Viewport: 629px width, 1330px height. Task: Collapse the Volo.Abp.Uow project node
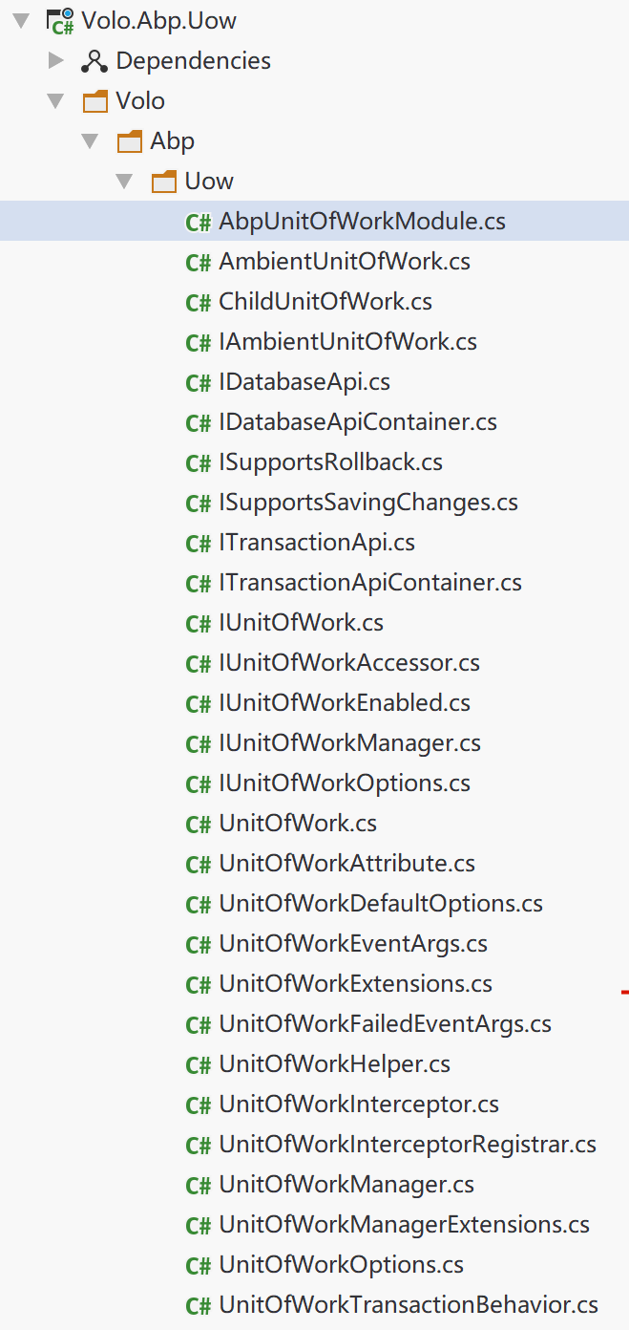pos(21,20)
